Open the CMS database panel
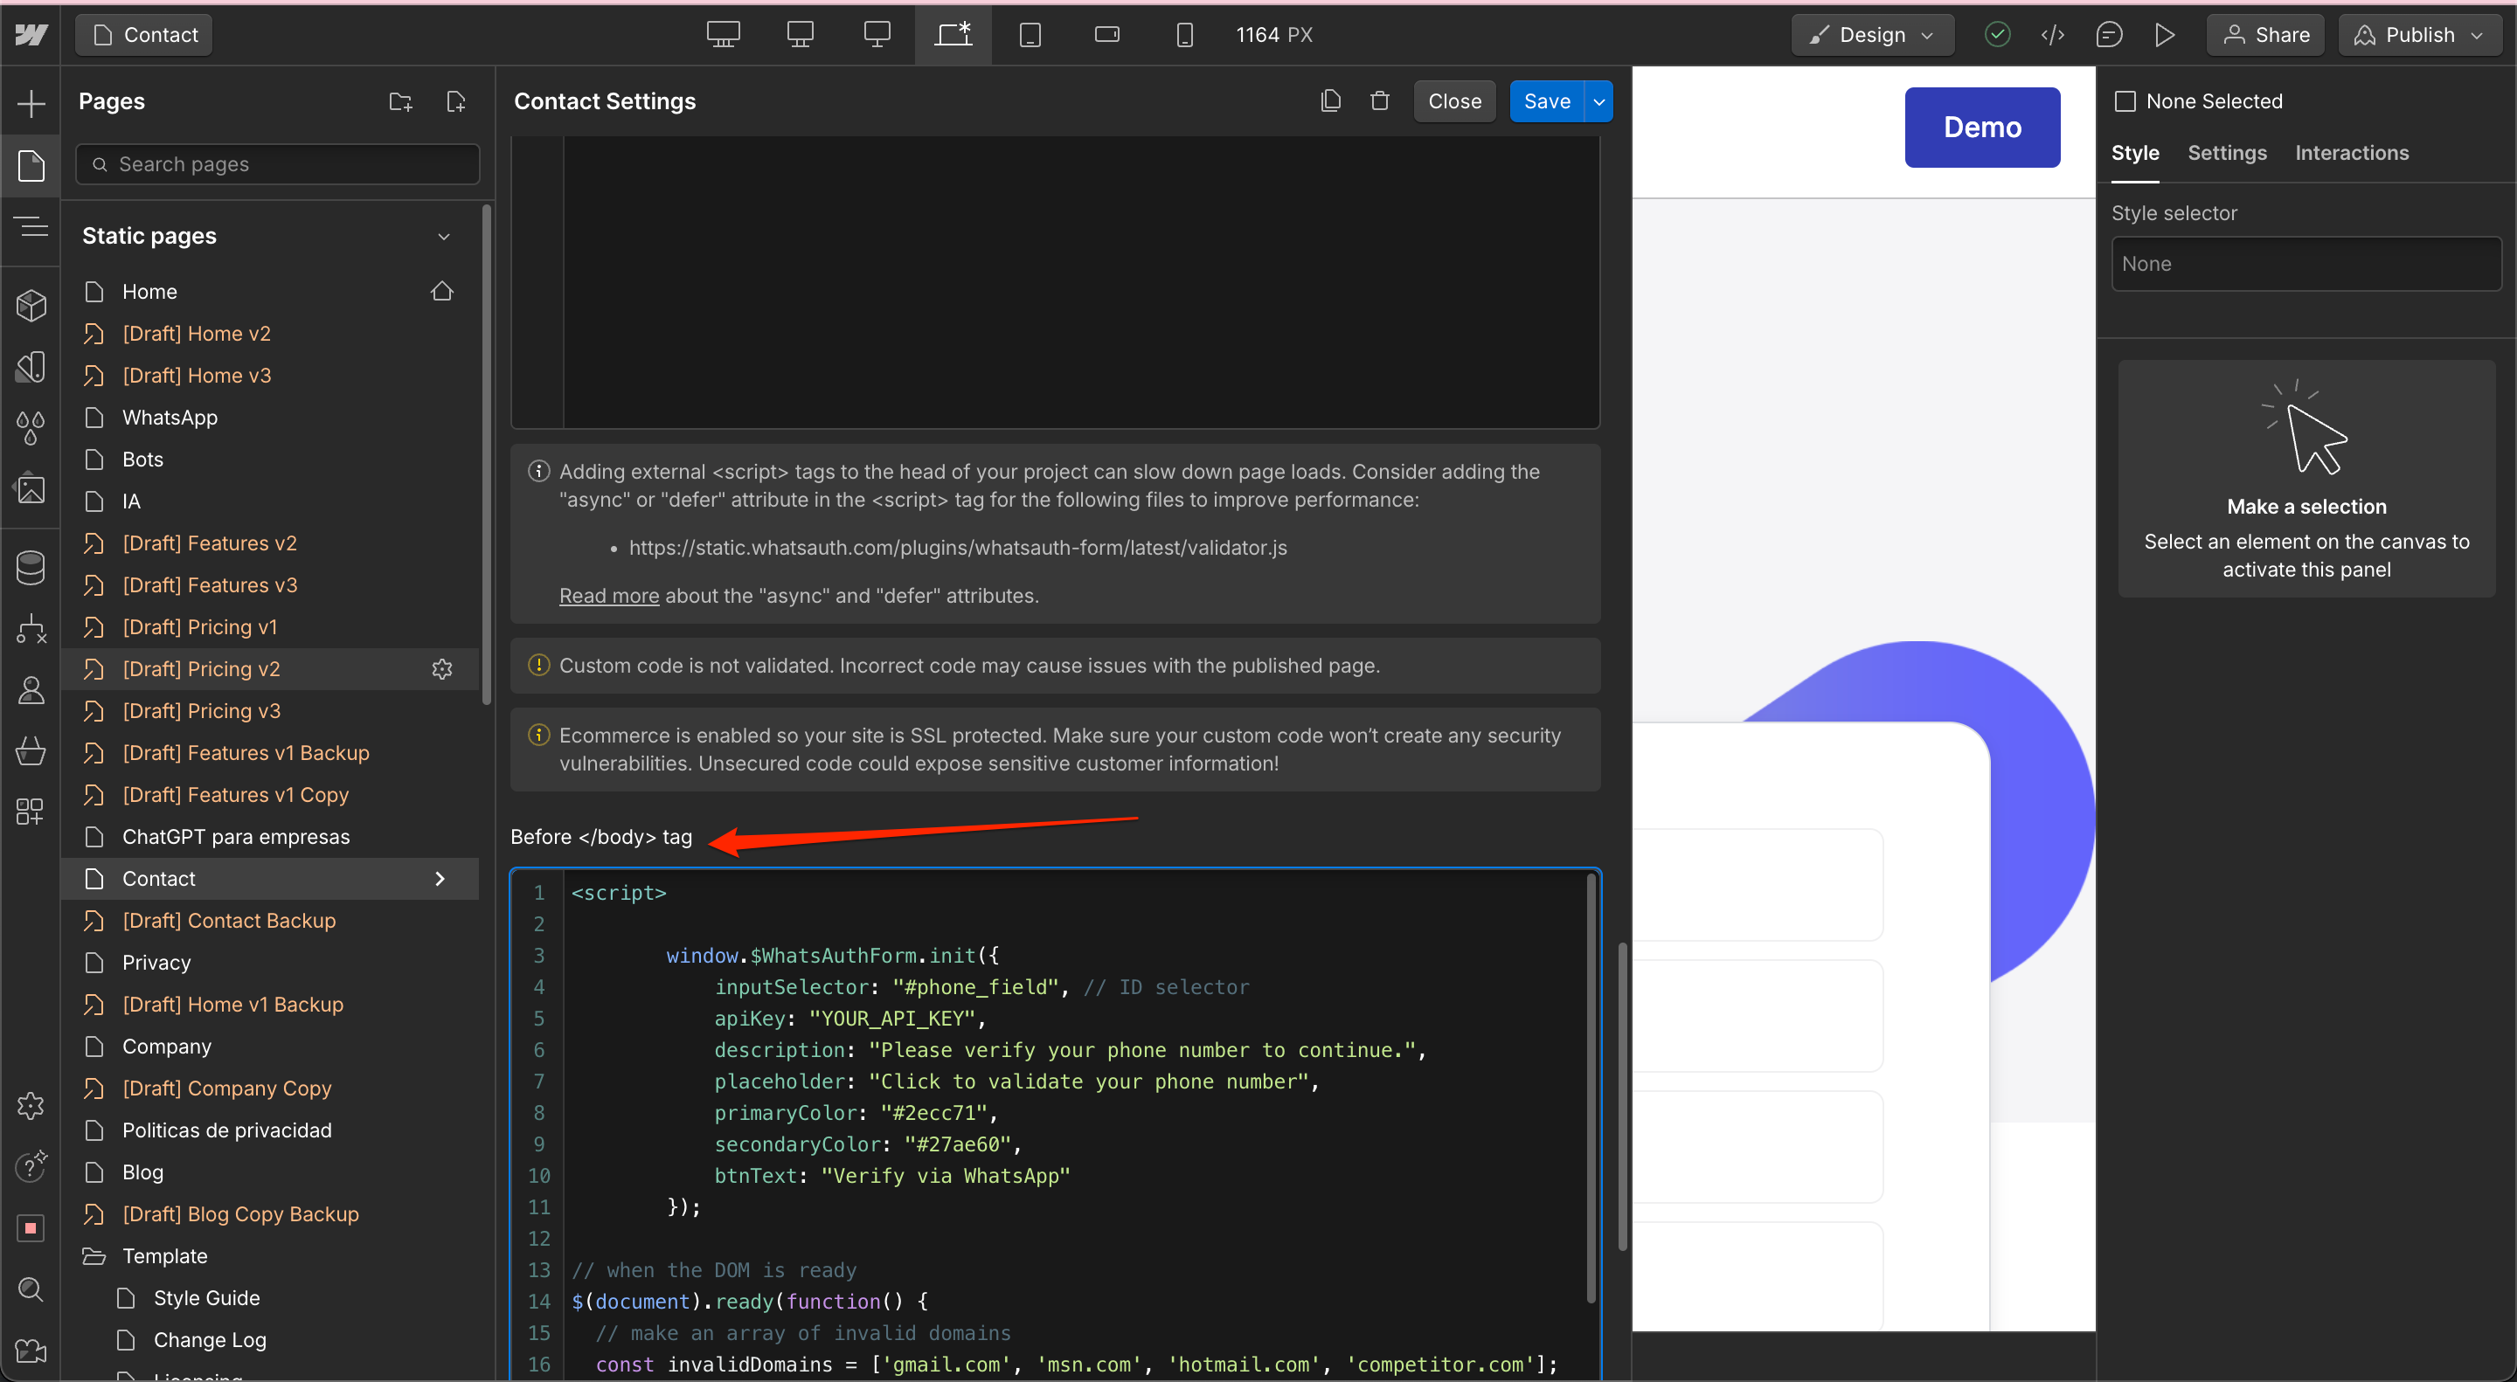 pos(31,568)
